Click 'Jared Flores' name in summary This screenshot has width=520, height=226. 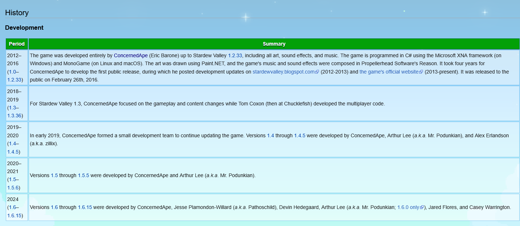pyautogui.click(x=442, y=208)
